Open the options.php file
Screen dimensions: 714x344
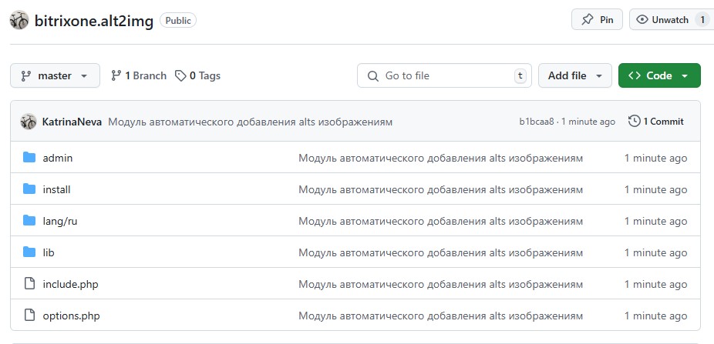coord(72,316)
